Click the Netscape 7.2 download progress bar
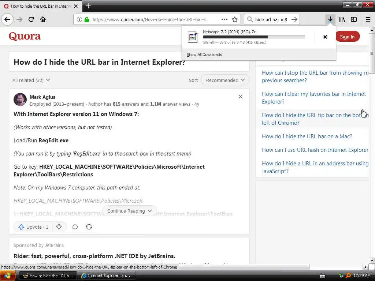 [x=254, y=37]
